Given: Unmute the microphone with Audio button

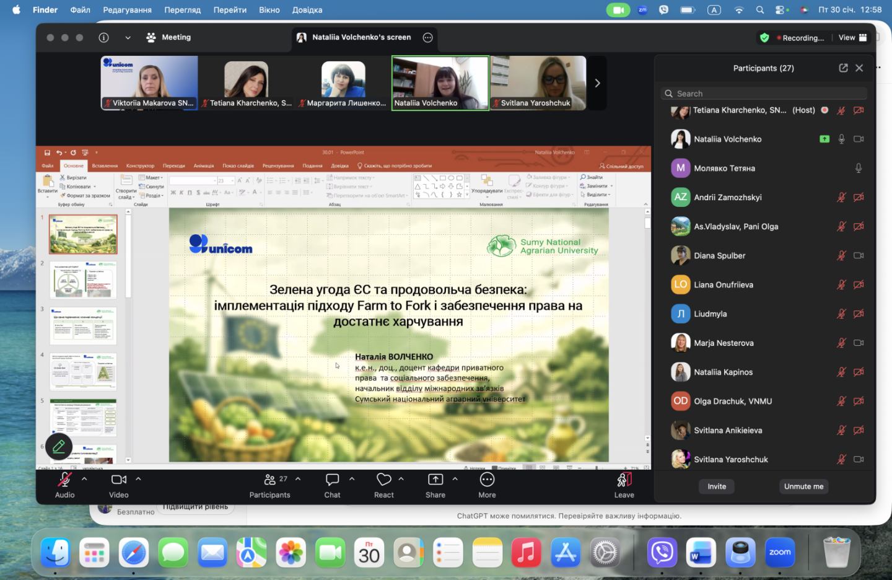Looking at the screenshot, I should 64,480.
